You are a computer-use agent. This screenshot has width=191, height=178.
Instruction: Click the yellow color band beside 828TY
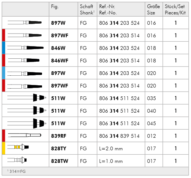4,148
